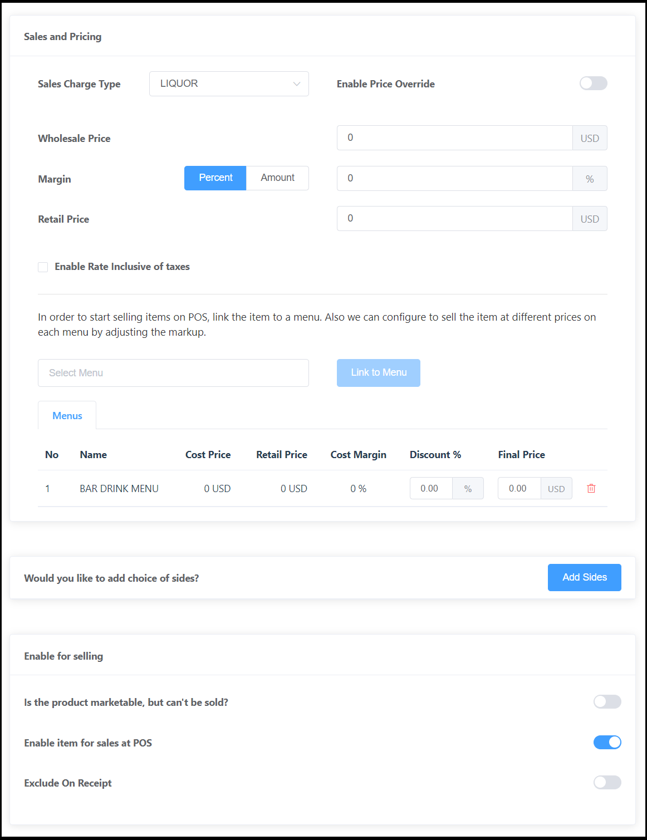Image resolution: width=647 pixels, height=840 pixels.
Task: Select Percent margin type
Action: (x=215, y=178)
